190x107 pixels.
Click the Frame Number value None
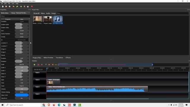pos(22,34)
